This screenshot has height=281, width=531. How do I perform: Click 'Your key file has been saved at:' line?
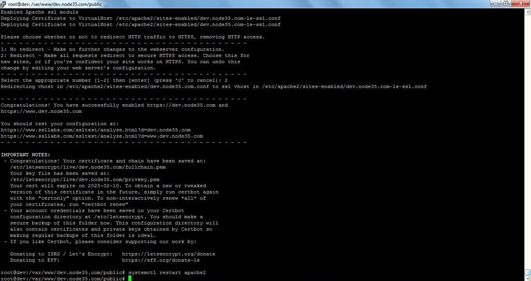click(60, 173)
